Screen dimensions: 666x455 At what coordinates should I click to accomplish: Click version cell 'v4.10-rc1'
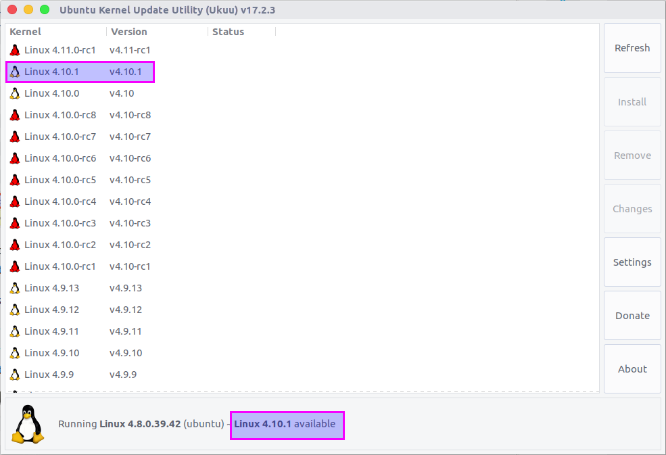point(130,267)
